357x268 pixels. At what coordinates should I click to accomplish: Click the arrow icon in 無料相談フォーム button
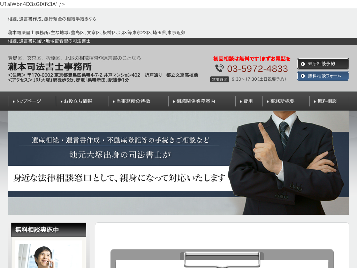303,76
